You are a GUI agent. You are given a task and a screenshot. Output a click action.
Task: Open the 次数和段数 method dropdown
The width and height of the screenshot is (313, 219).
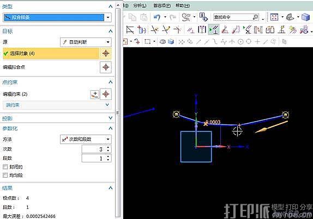point(108,139)
